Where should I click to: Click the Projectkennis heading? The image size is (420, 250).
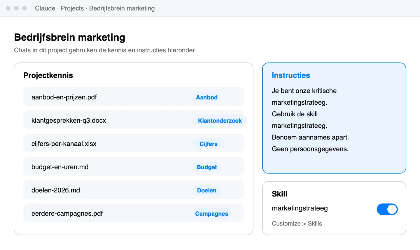(48, 75)
